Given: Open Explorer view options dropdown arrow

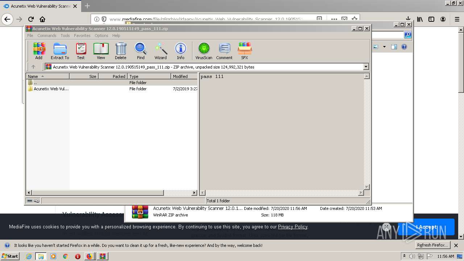Looking at the screenshot, I should pyautogui.click(x=384, y=47).
